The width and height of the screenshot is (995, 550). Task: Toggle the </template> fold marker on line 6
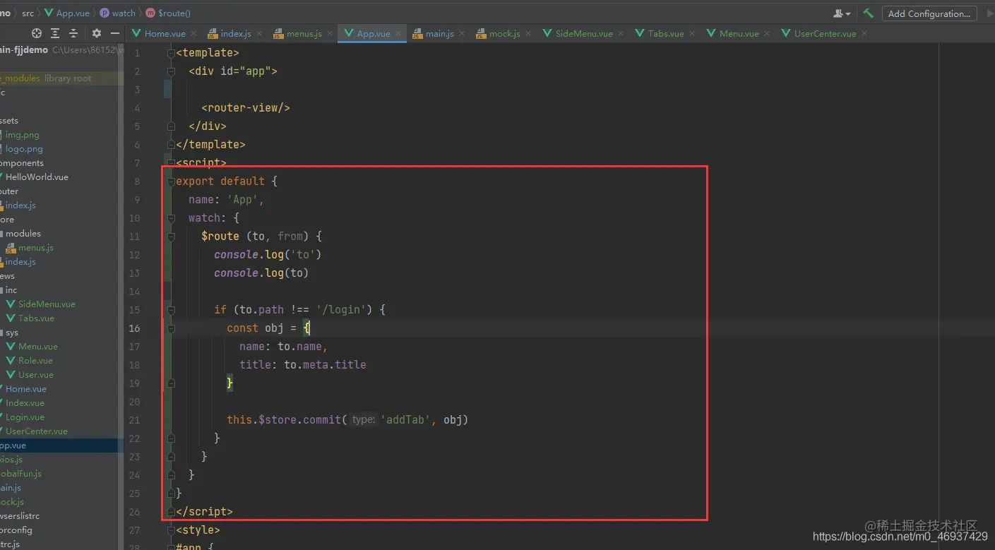[x=171, y=145]
